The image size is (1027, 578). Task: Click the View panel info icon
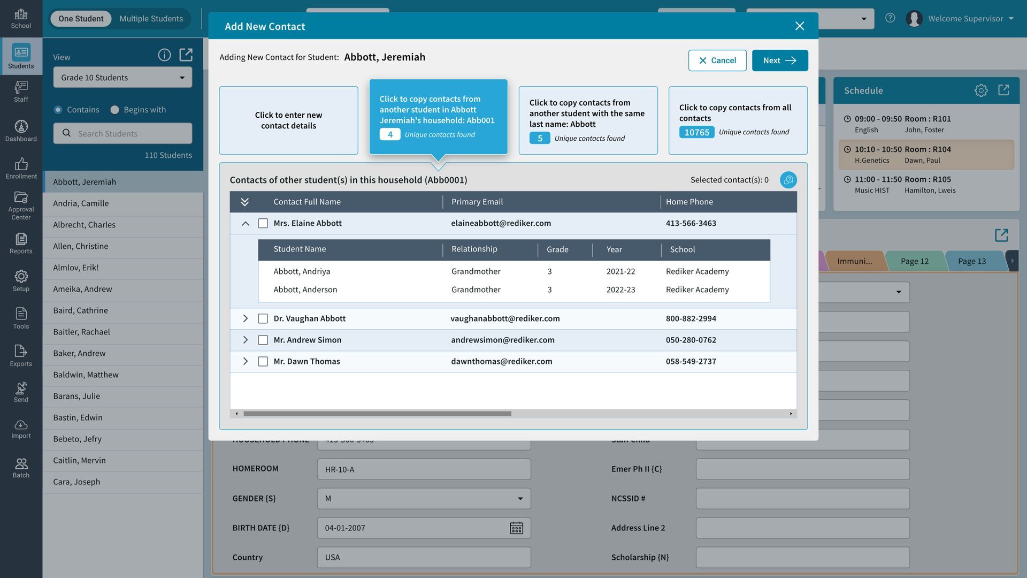coord(164,55)
